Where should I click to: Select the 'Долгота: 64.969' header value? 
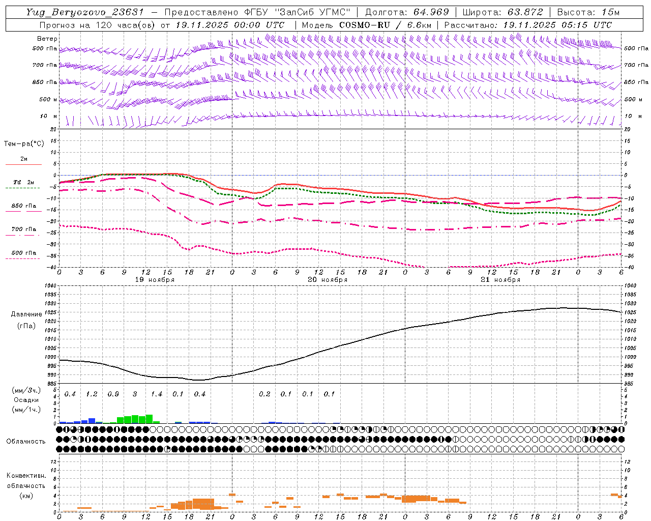pos(407,12)
